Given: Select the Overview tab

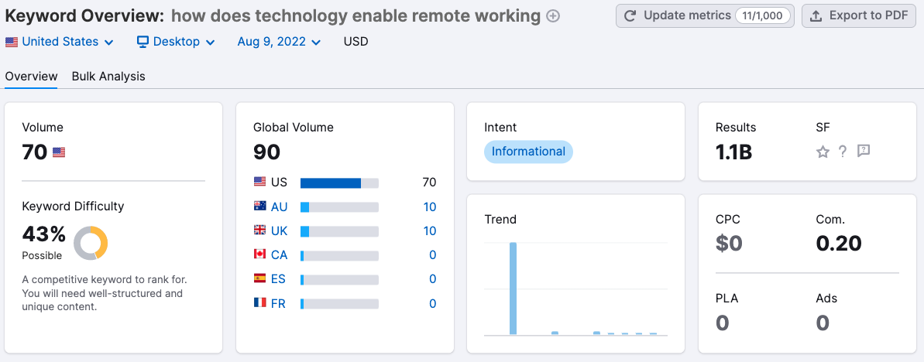Looking at the screenshot, I should (31, 77).
